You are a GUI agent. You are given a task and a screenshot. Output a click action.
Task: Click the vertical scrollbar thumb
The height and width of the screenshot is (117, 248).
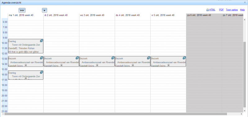coord(245,75)
